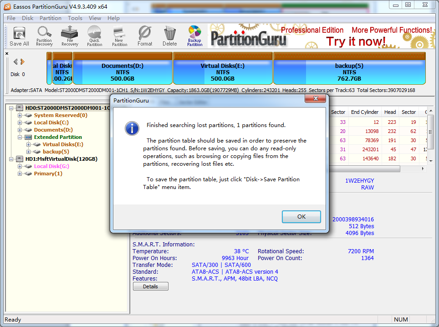Click the partition table's down scroll arrow

pyautogui.click(x=431, y=161)
